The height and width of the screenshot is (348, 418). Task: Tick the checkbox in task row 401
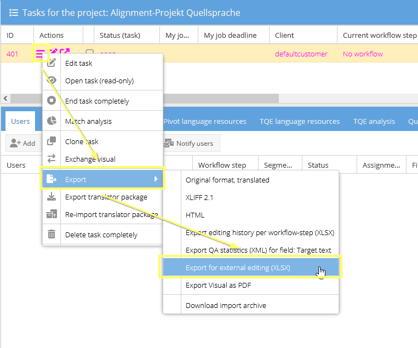coord(89,54)
